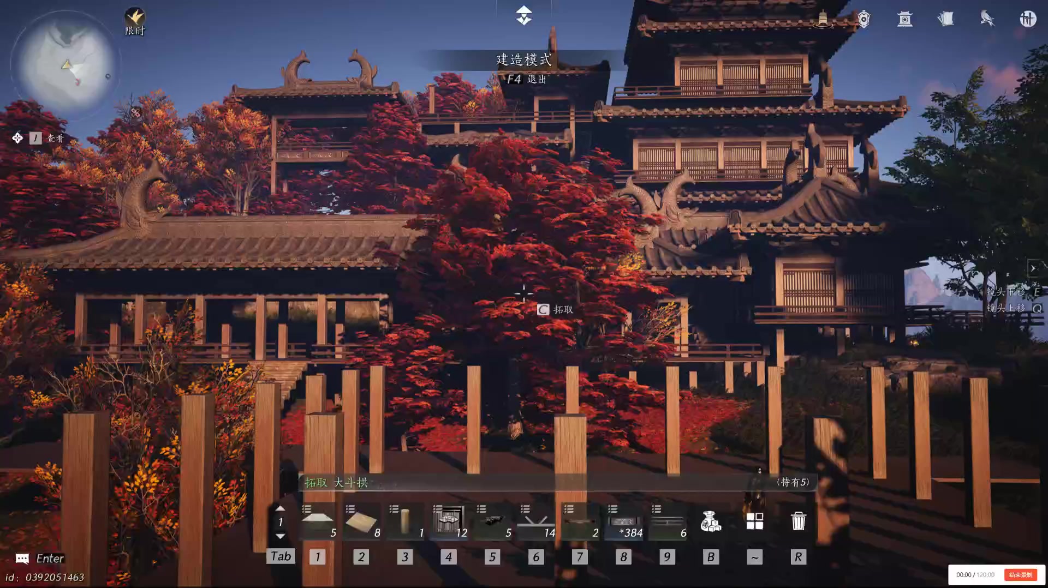Open the list menu on slot 5
1048x588 pixels.
(481, 509)
